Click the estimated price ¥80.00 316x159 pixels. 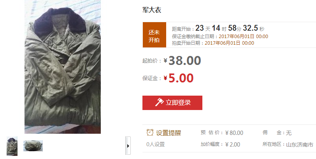234,133
